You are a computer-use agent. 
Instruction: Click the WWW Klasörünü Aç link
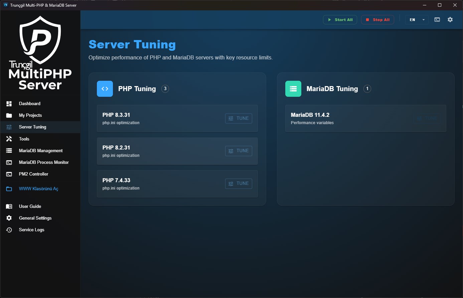[38, 189]
